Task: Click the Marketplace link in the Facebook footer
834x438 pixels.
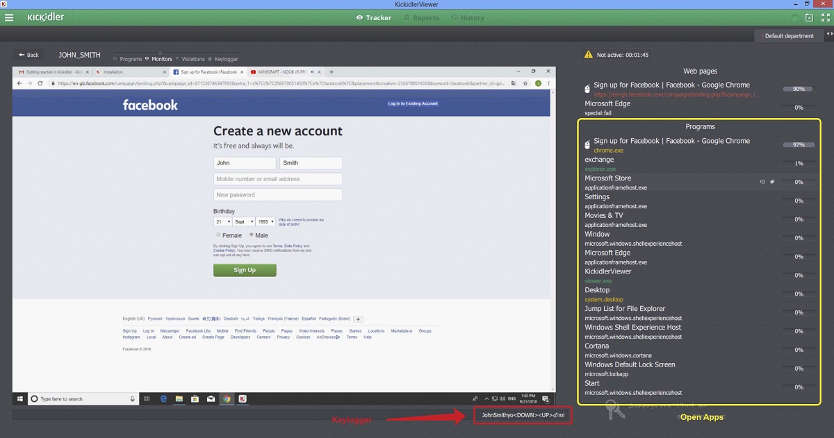Action: (x=401, y=331)
